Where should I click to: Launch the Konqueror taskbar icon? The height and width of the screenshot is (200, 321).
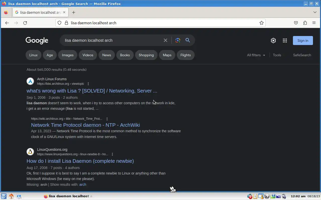[19, 196]
